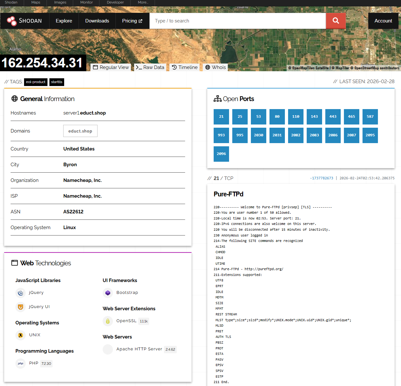
Task: Click the PHP programming language icon
Action: (x=20, y=363)
